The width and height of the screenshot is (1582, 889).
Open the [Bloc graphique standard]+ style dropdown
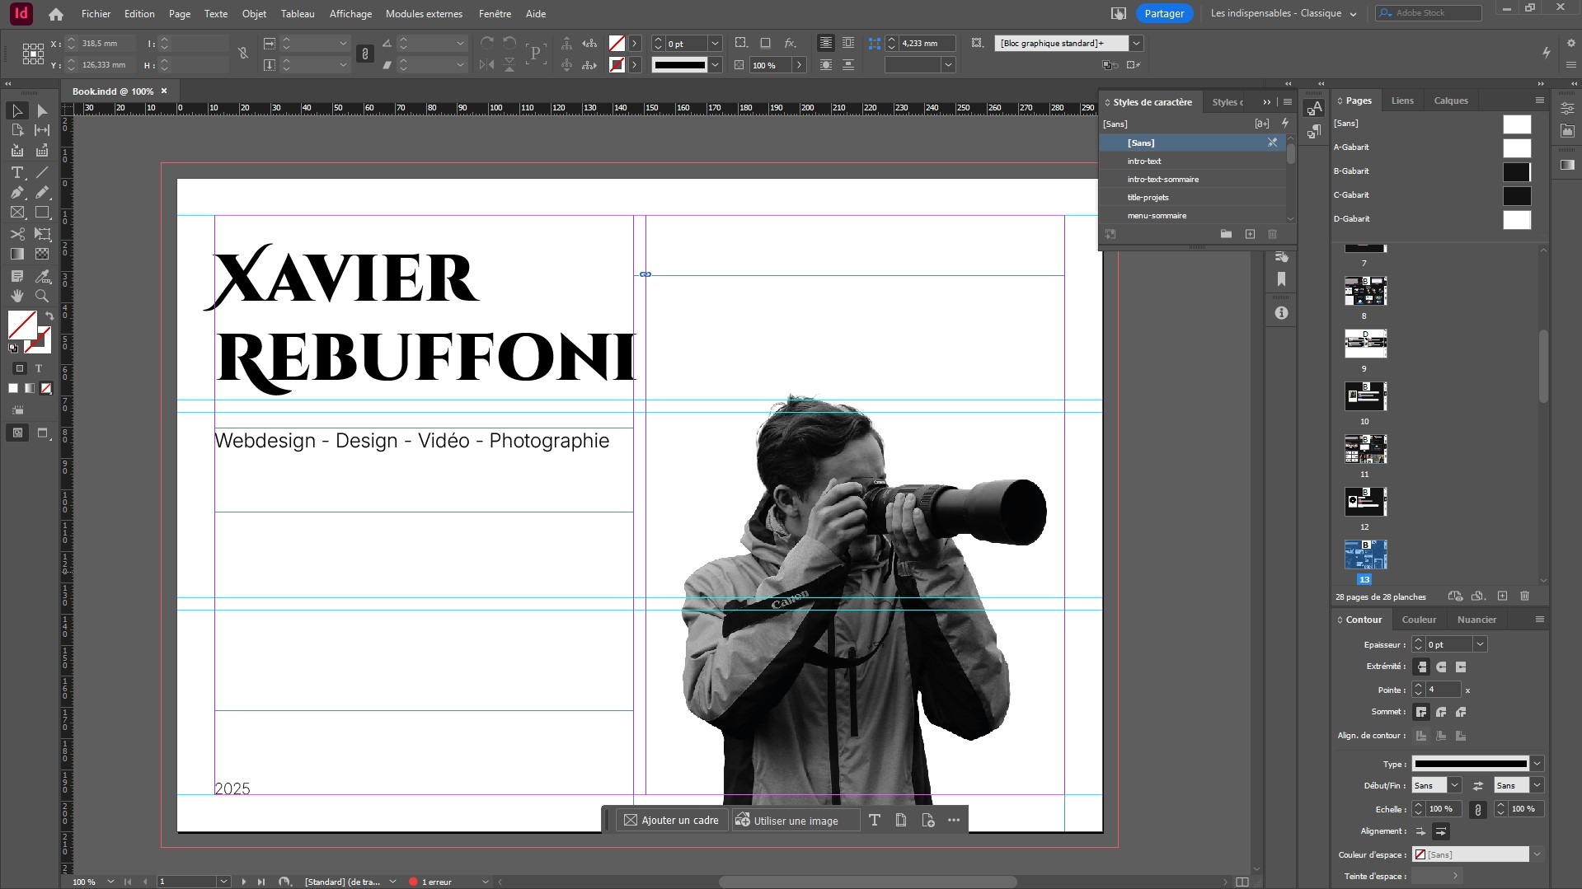coord(1136,43)
